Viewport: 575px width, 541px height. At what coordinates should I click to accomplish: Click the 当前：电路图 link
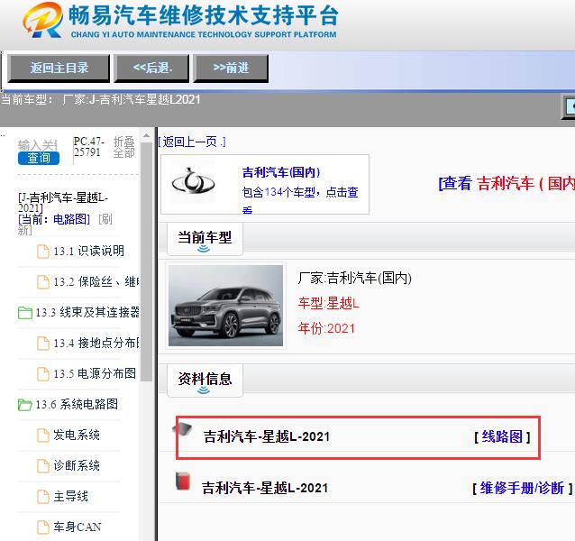tap(54, 219)
